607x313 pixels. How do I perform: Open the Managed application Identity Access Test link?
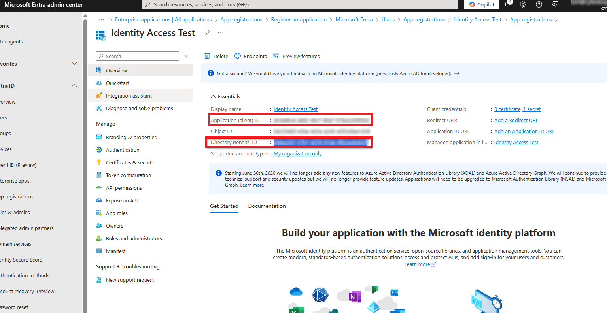click(x=516, y=142)
